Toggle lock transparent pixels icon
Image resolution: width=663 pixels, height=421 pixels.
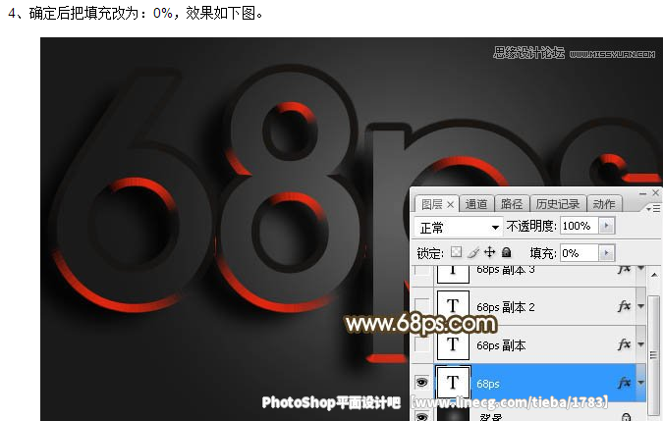coord(456,252)
